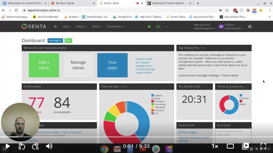Open the Tax on Pensions news link
The image size is (273, 153).
(58, 132)
